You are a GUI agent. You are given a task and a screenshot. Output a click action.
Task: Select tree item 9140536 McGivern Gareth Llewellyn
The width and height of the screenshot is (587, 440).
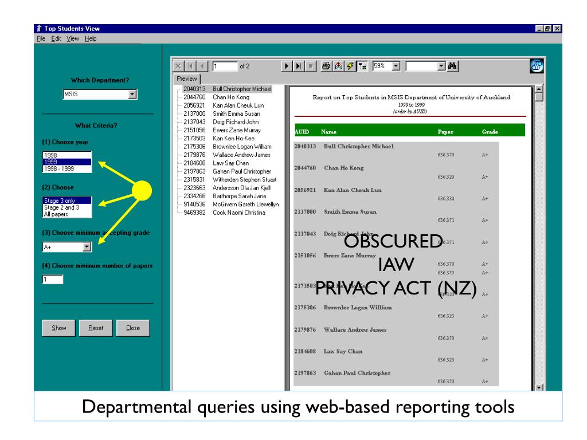pos(231,205)
